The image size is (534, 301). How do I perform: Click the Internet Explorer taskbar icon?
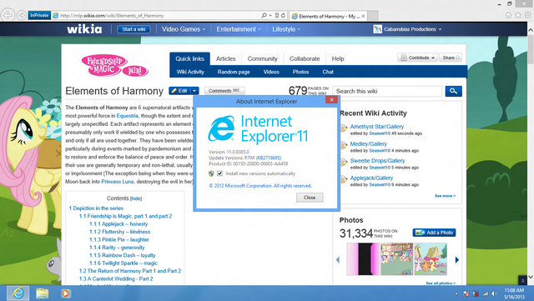18,293
